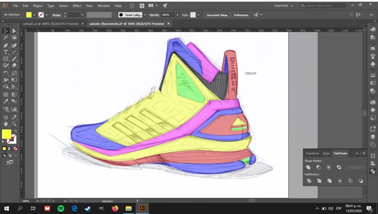Select the Hand tool

click(6, 124)
